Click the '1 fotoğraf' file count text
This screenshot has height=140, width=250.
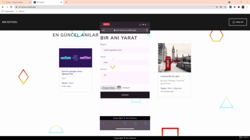point(126,87)
